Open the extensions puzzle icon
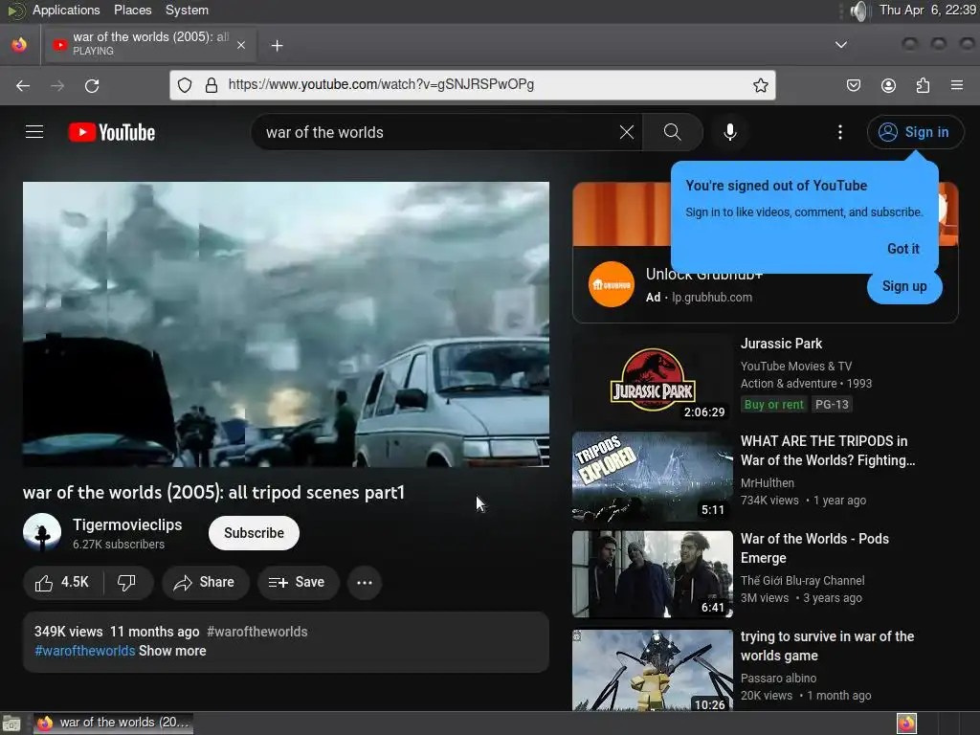 (x=923, y=85)
